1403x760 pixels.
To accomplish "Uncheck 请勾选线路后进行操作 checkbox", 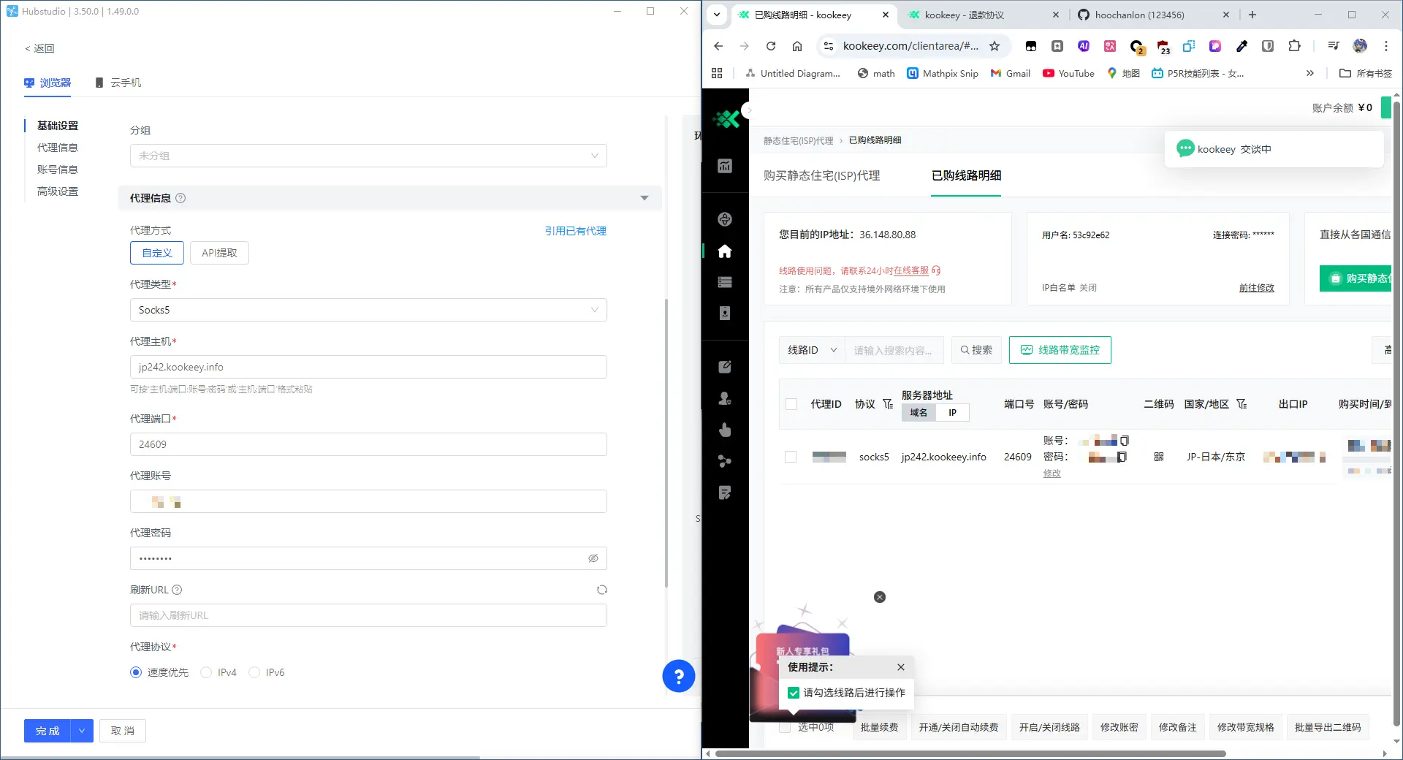I will click(794, 693).
